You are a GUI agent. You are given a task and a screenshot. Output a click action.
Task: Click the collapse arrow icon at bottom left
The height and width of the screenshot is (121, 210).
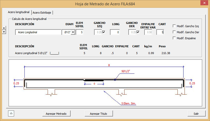[12, 113]
